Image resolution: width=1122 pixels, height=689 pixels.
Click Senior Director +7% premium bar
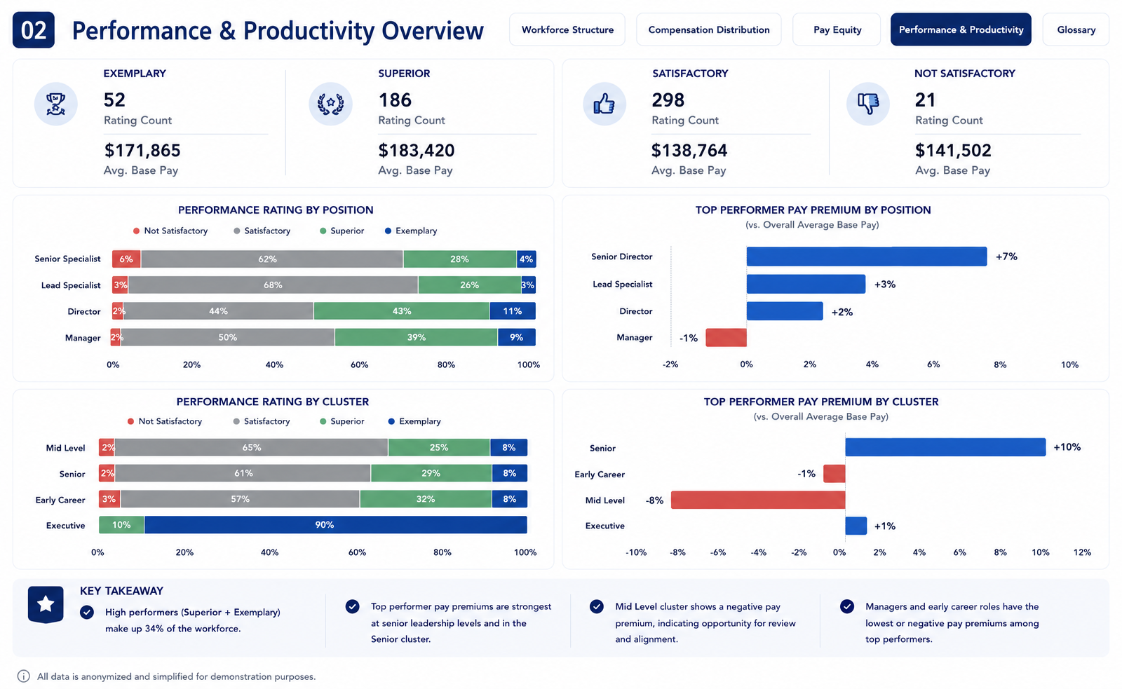coord(867,257)
